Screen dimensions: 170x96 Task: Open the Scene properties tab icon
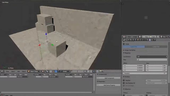click(x=133, y=40)
